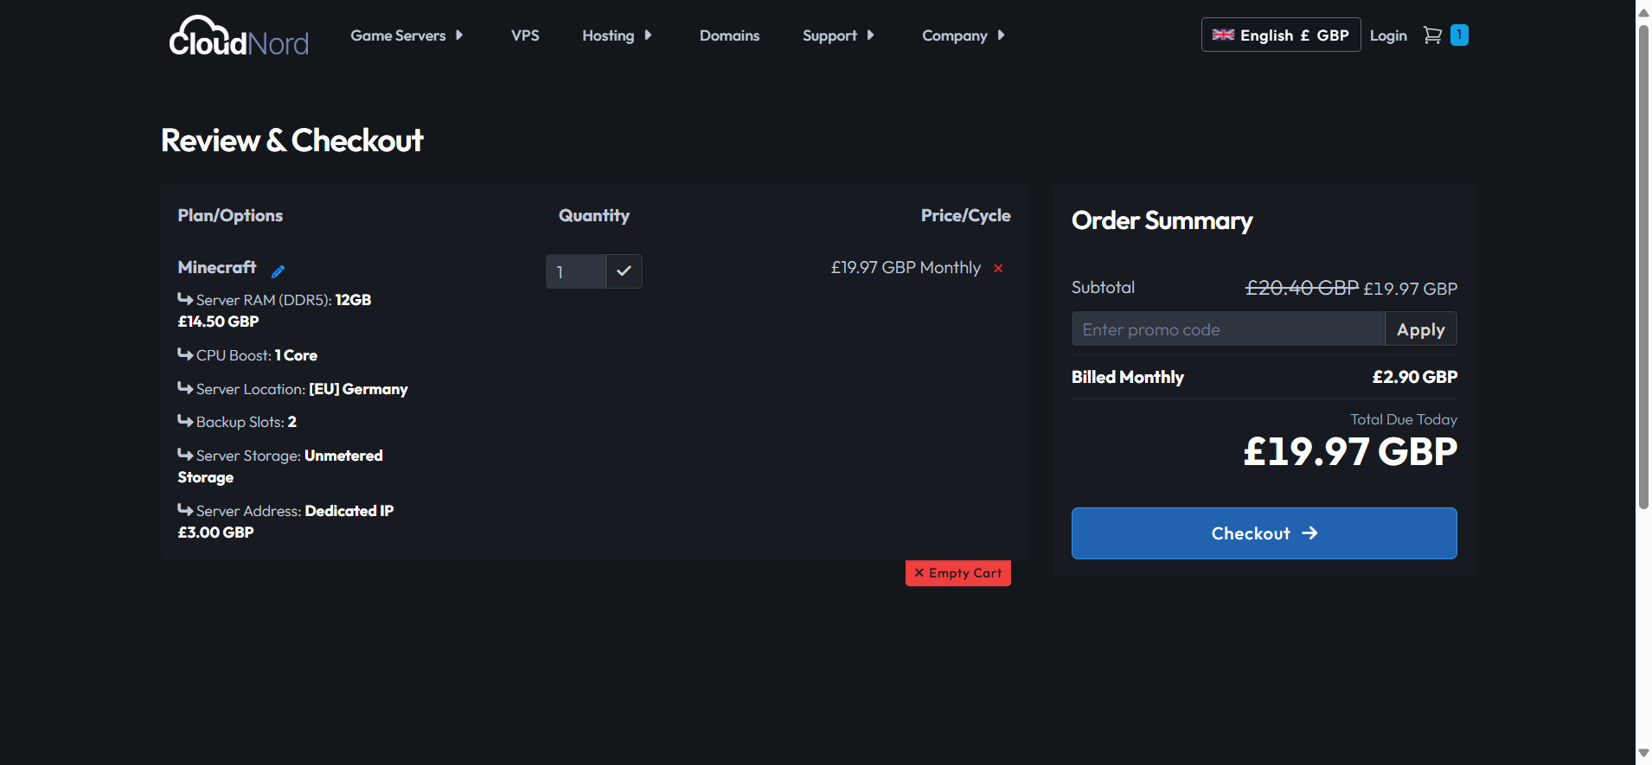Click the scrollbar down arrow
The width and height of the screenshot is (1652, 765).
coord(1643,753)
